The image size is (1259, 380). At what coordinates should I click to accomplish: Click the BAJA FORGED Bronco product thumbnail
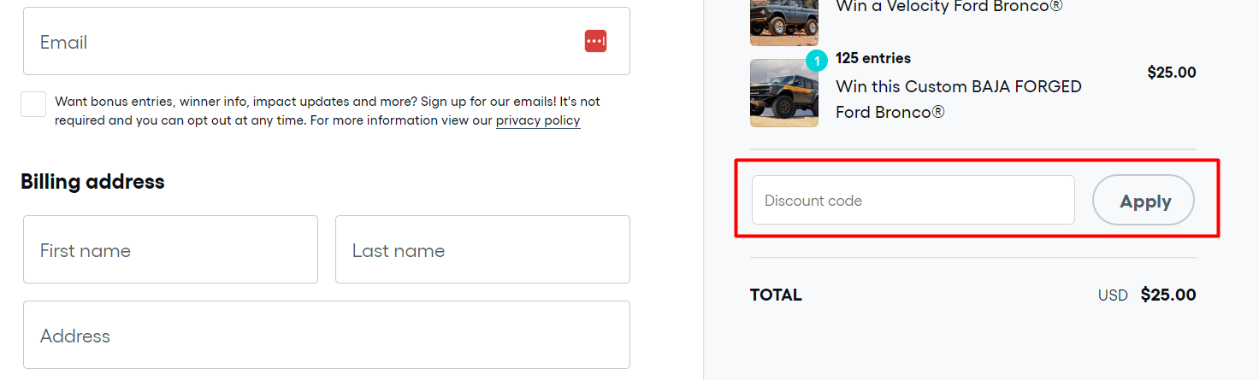point(783,94)
